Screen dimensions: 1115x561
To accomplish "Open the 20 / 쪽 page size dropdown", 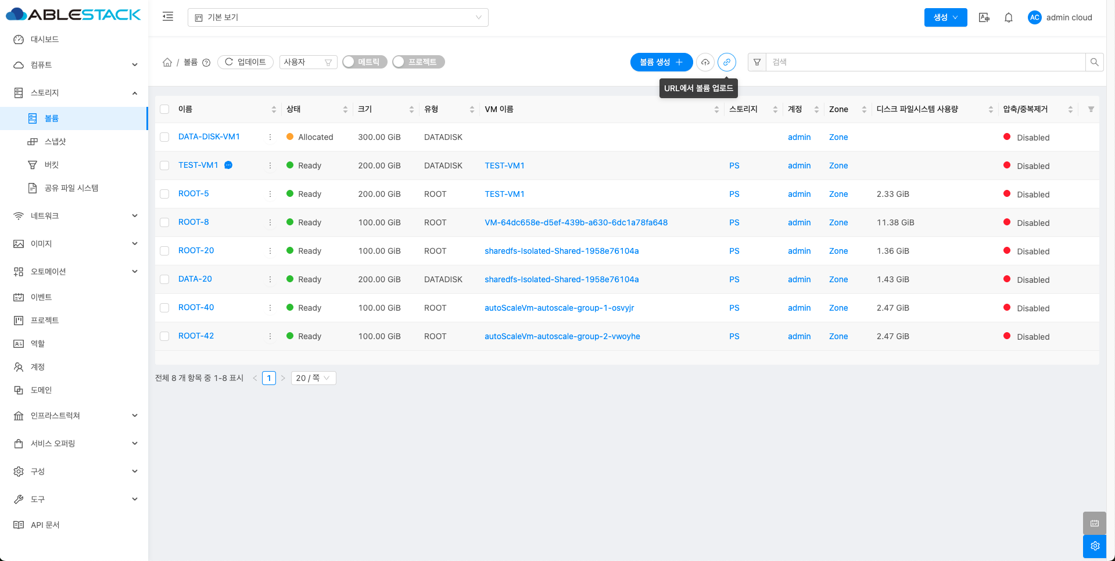I will (x=313, y=378).
